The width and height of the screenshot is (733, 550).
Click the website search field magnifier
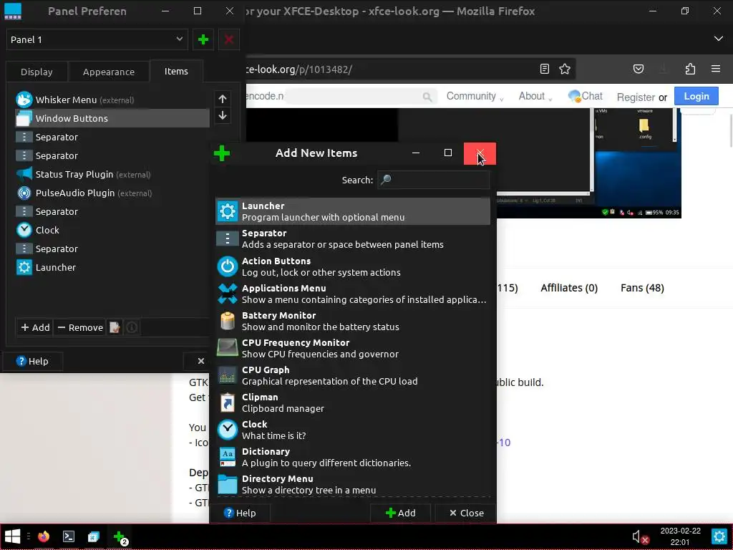click(x=427, y=97)
